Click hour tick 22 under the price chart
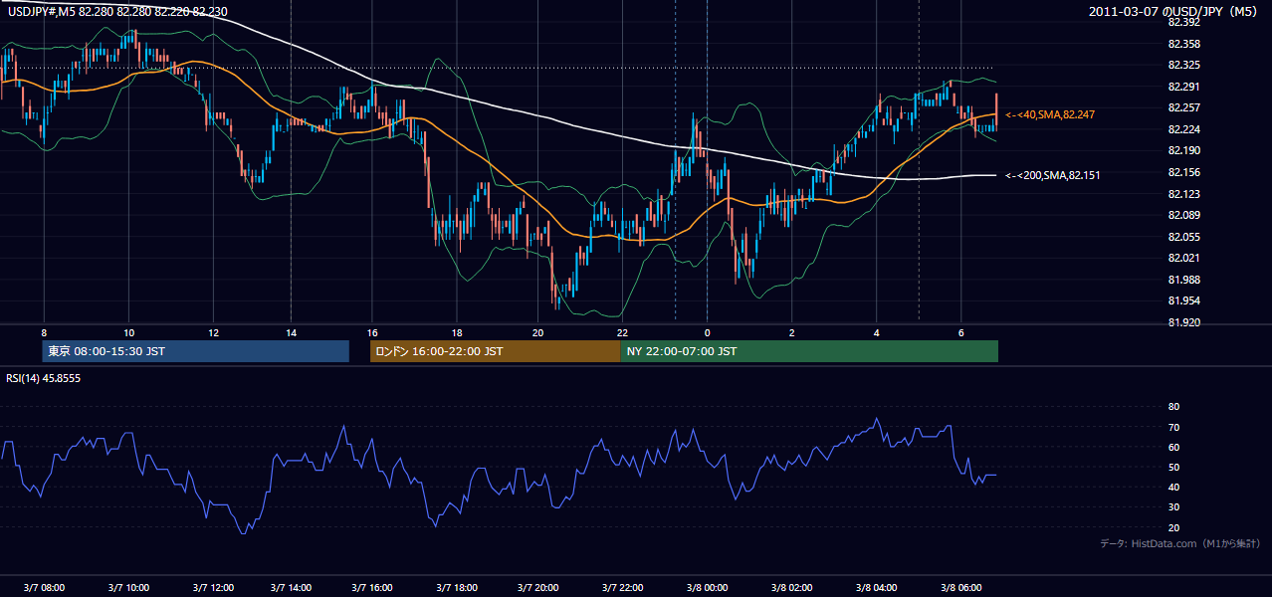Viewport: 1272px width, 597px height. (621, 332)
